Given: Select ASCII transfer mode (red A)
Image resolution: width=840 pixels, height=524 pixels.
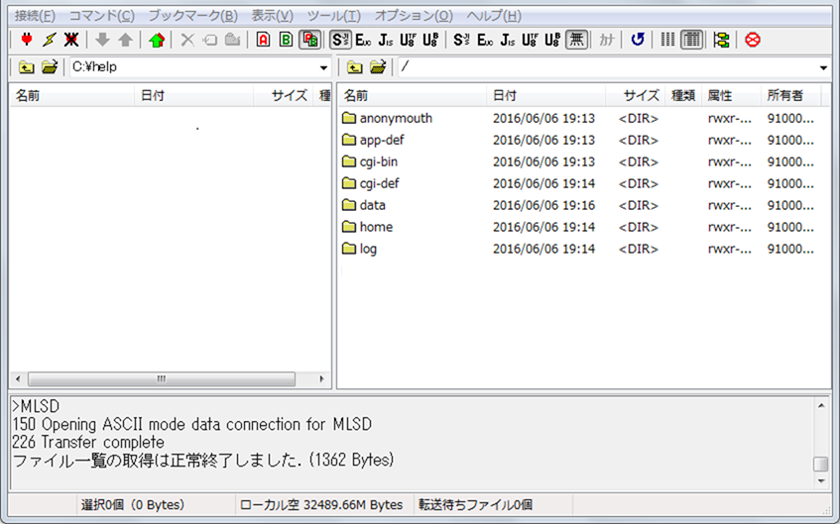Looking at the screenshot, I should coord(263,40).
